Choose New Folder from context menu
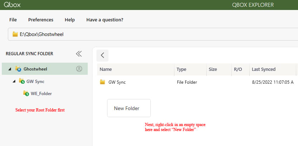This screenshot has width=298, height=146. [129, 108]
